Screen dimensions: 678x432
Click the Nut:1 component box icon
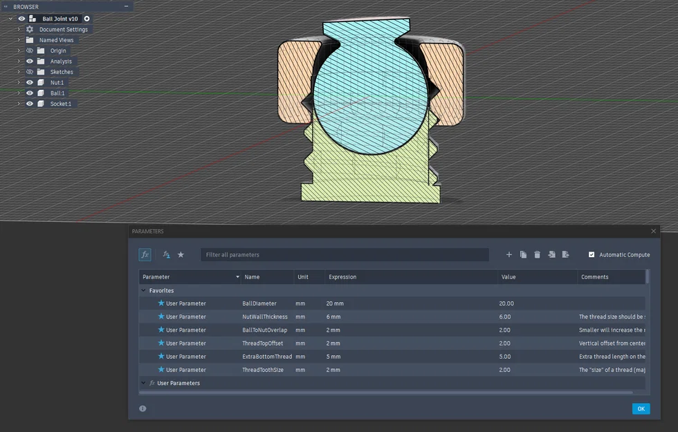(41, 82)
